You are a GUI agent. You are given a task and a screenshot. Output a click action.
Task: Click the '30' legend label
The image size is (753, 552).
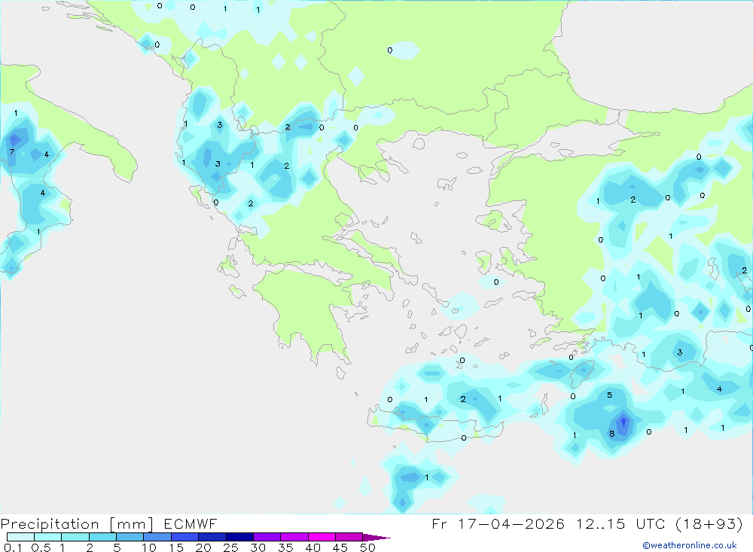[258, 547]
